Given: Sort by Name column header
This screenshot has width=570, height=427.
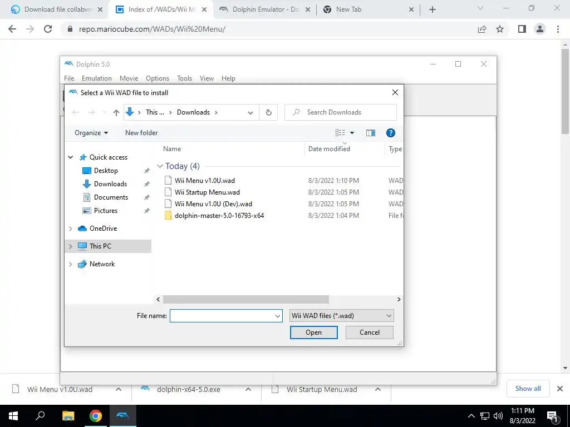Looking at the screenshot, I should tap(172, 149).
